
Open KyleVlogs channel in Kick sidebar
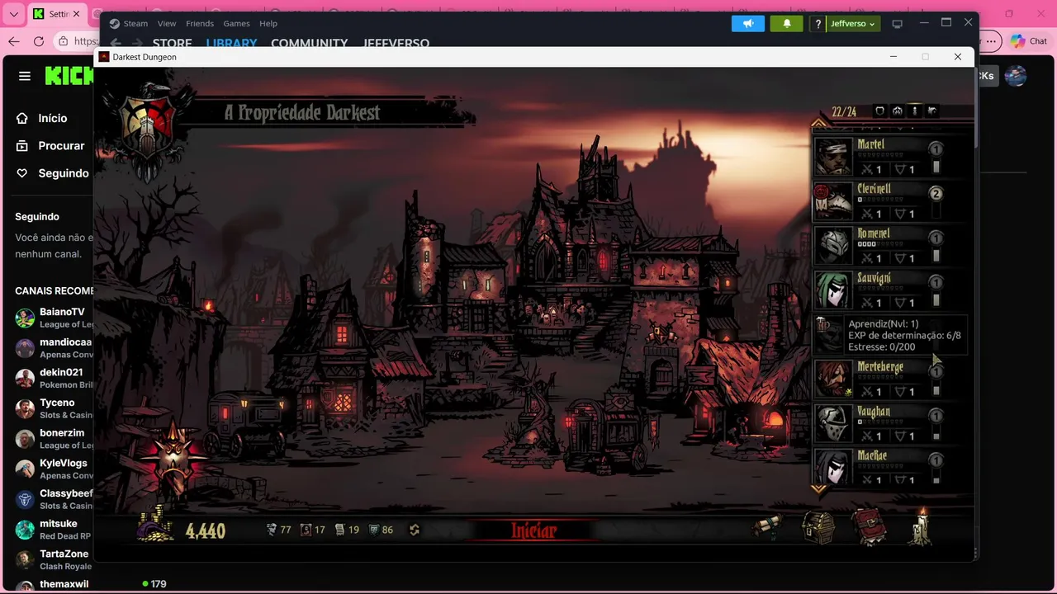[x=54, y=469]
